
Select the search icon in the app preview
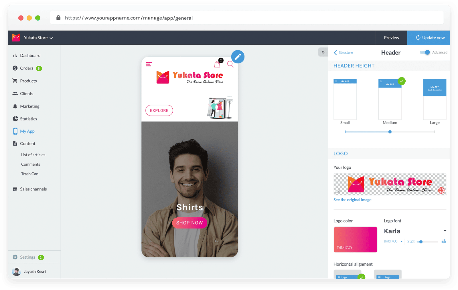(230, 65)
